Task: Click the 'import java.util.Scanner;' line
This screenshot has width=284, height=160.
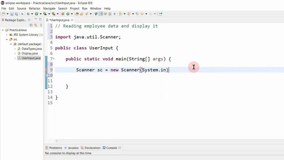Action: click(88, 37)
